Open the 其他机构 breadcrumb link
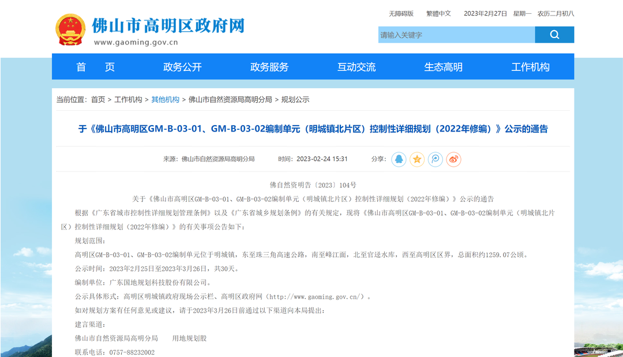This screenshot has width=623, height=357. click(165, 100)
